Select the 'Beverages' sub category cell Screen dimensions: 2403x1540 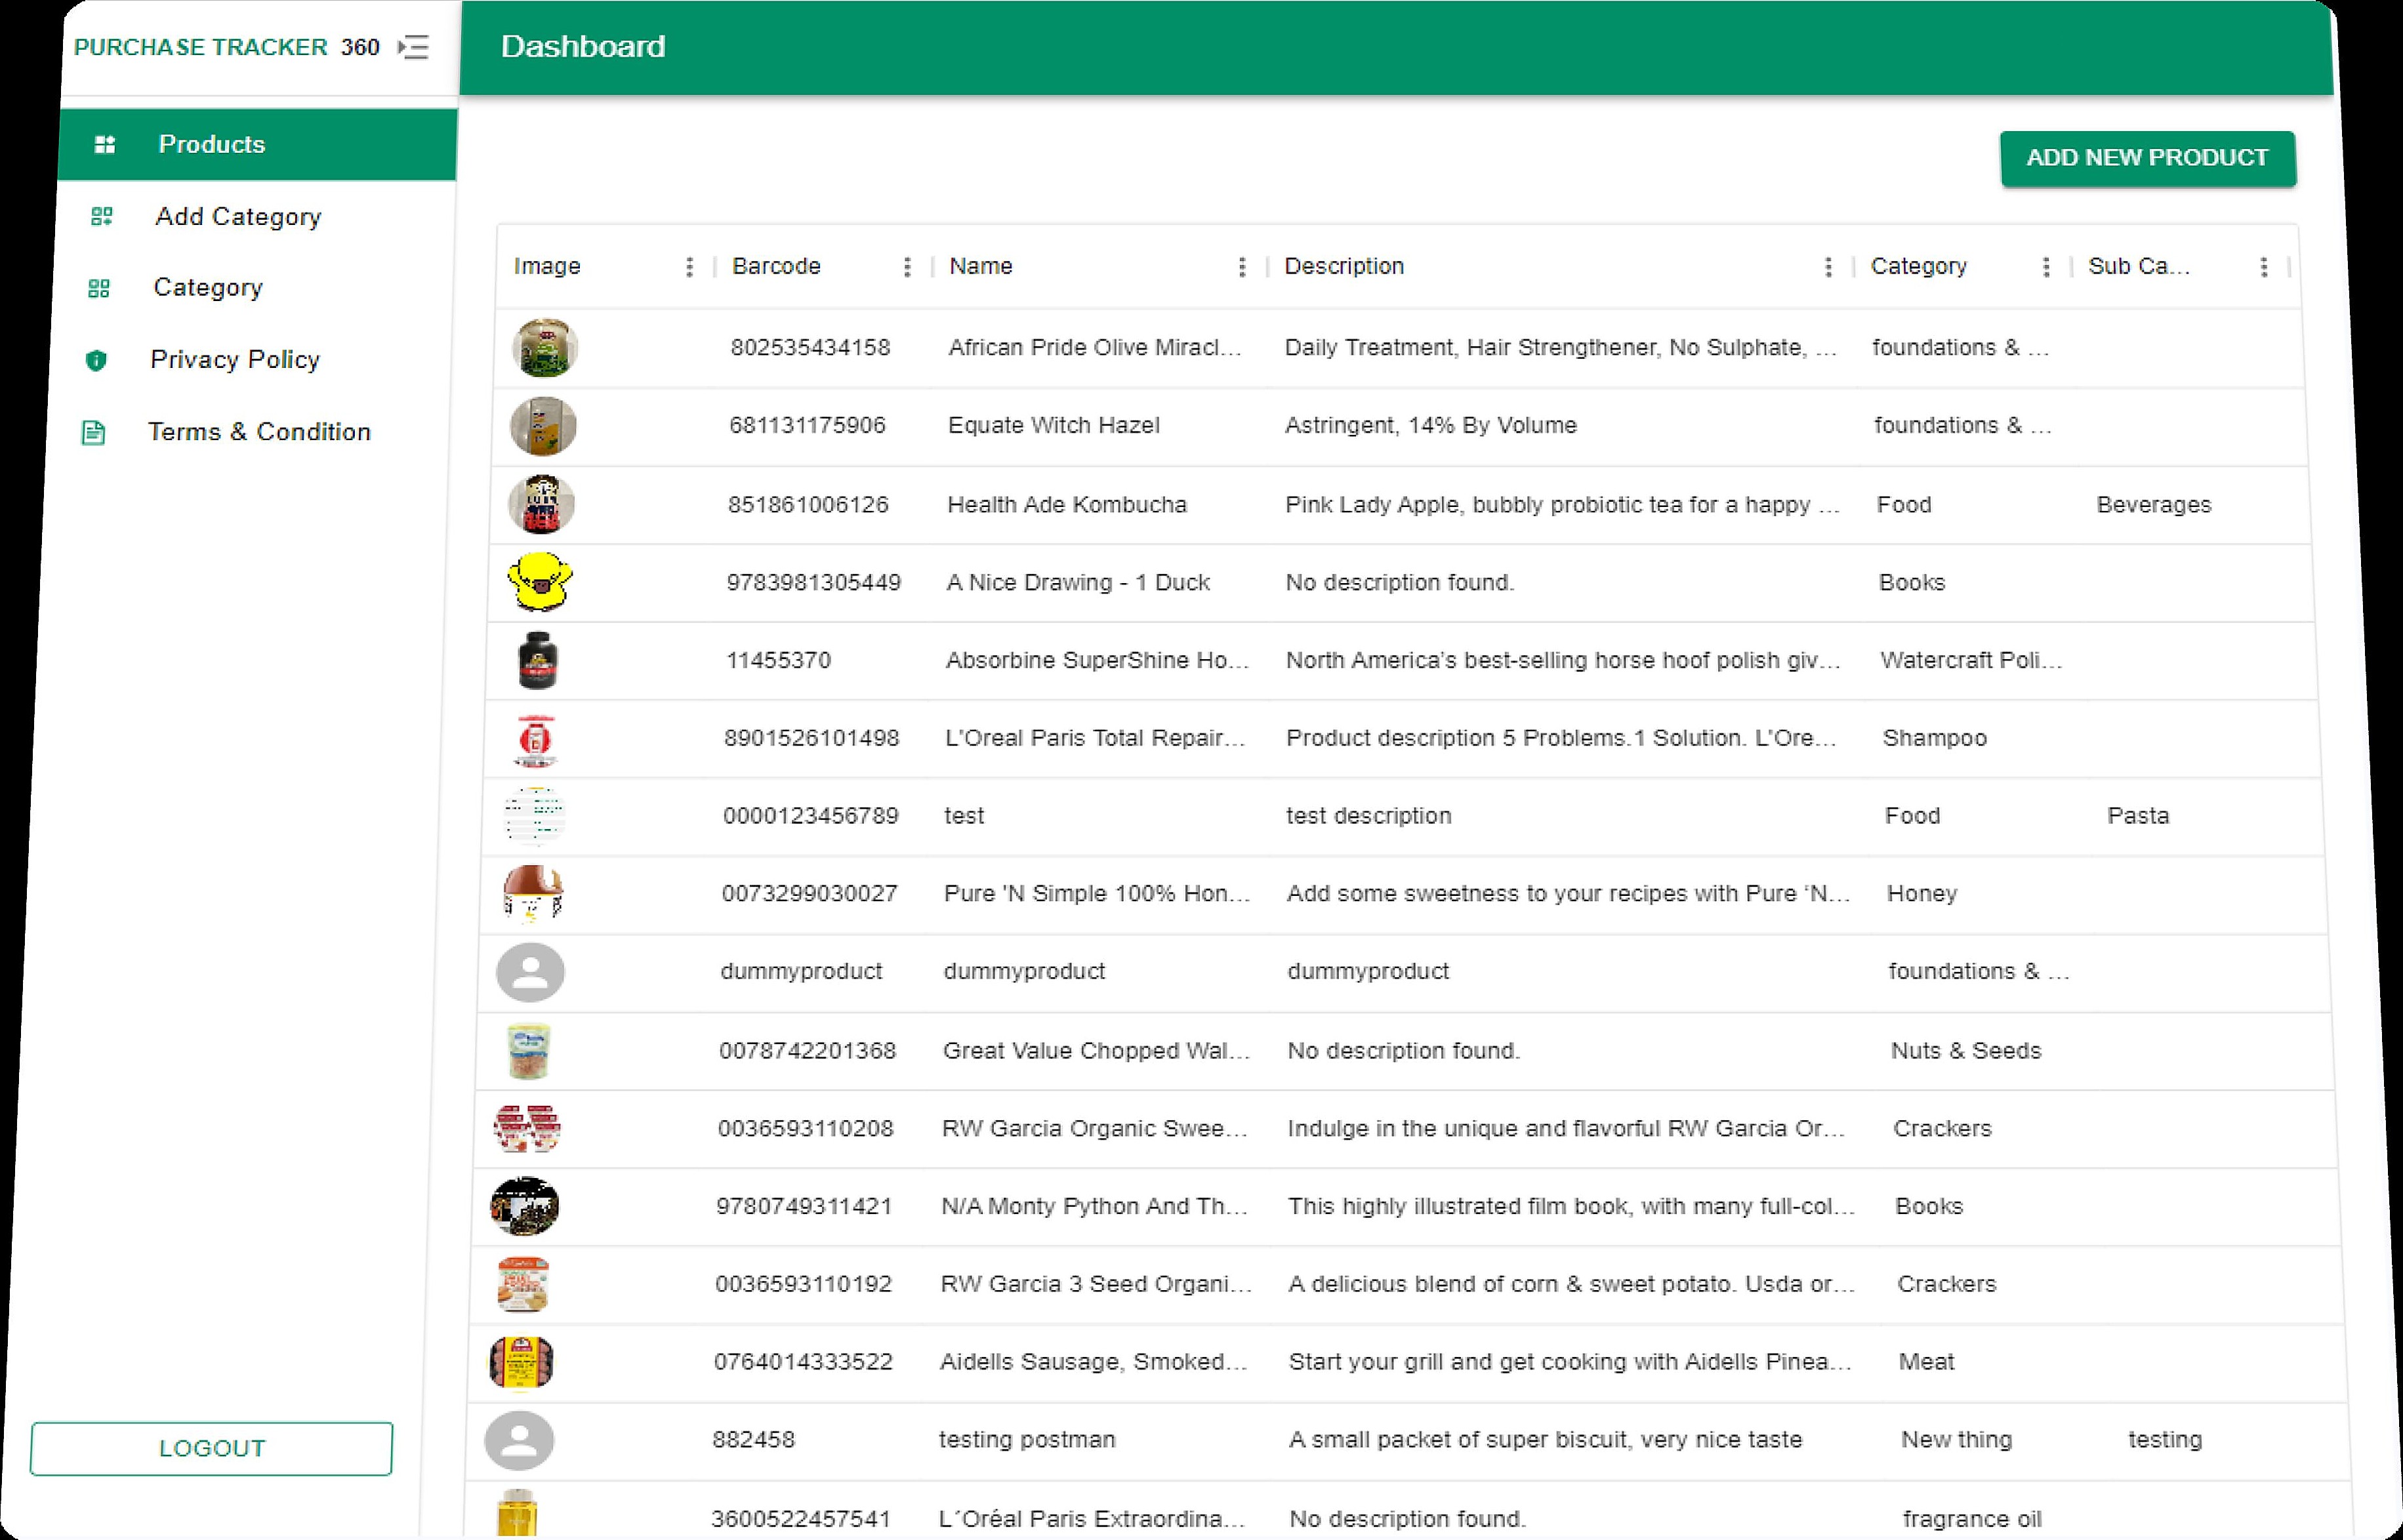tap(2154, 505)
